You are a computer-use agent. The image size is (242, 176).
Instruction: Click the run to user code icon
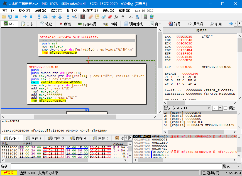(75, 17)
